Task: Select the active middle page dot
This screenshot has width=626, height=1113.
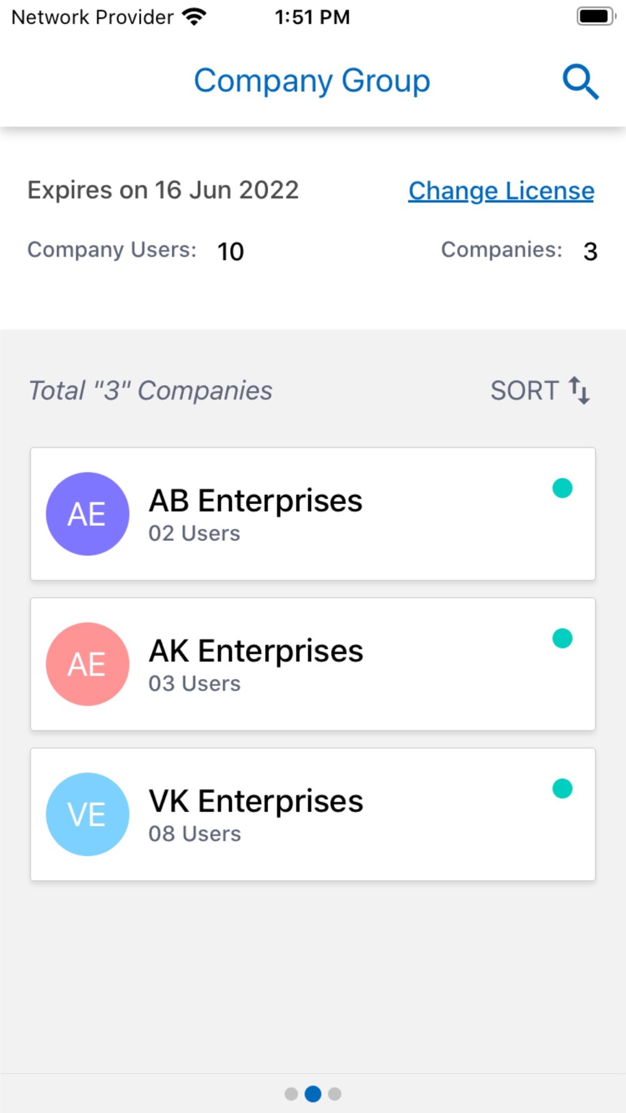Action: [313, 1094]
